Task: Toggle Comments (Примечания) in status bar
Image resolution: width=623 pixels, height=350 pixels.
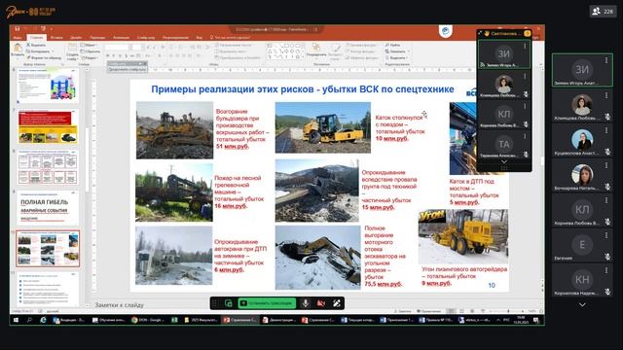Action: click(x=428, y=311)
